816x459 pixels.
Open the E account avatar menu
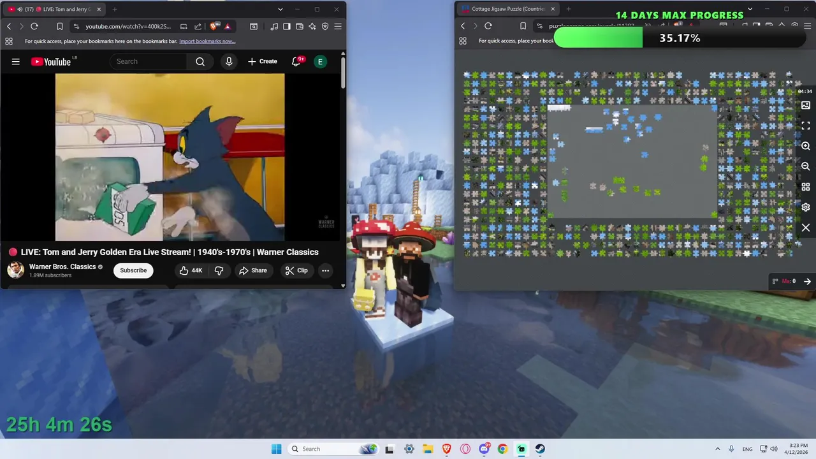tap(320, 61)
